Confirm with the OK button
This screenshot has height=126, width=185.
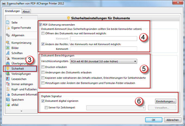[154, 120]
